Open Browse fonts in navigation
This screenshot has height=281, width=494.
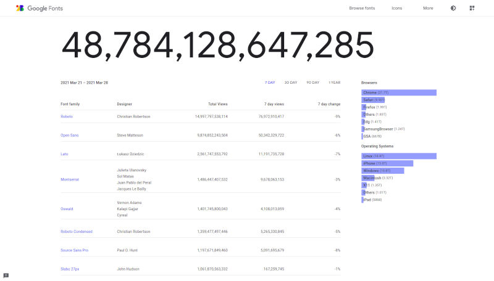[362, 8]
